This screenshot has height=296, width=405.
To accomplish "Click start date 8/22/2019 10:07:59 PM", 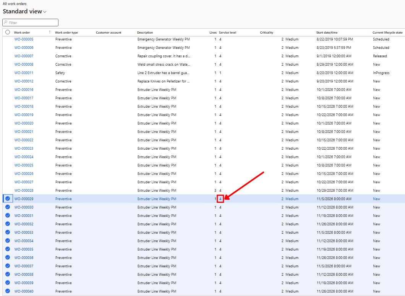I will (x=335, y=39).
